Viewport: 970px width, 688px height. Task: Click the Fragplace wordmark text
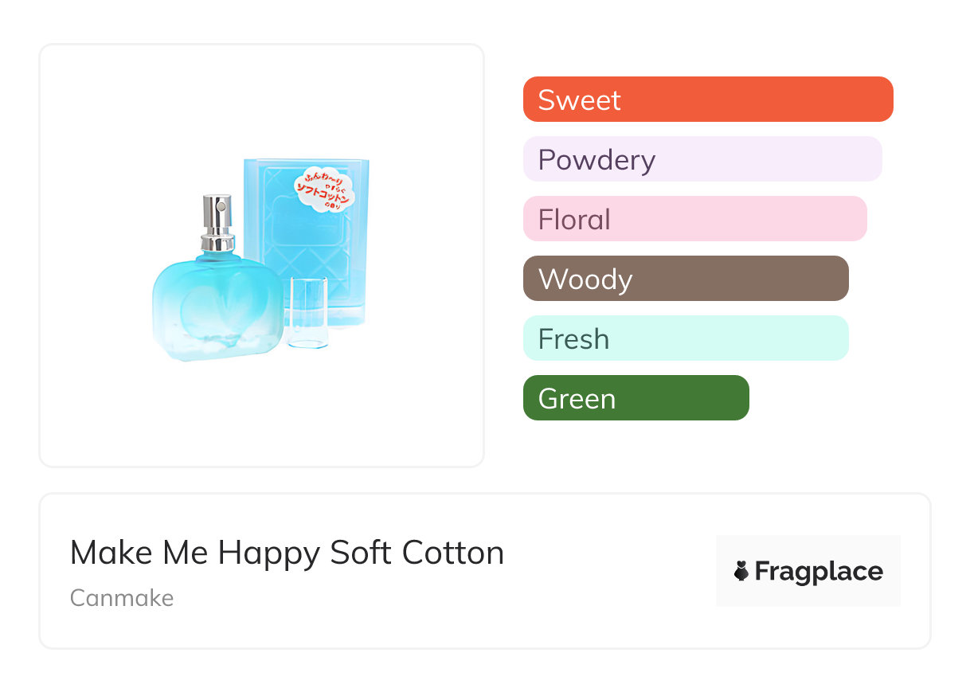[x=818, y=572]
